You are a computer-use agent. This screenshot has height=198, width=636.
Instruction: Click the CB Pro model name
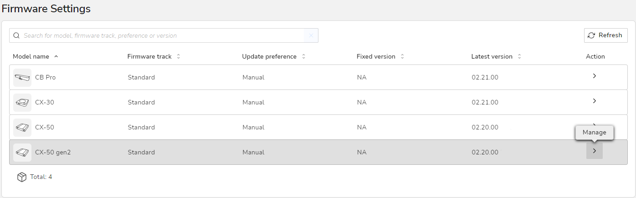click(x=46, y=78)
